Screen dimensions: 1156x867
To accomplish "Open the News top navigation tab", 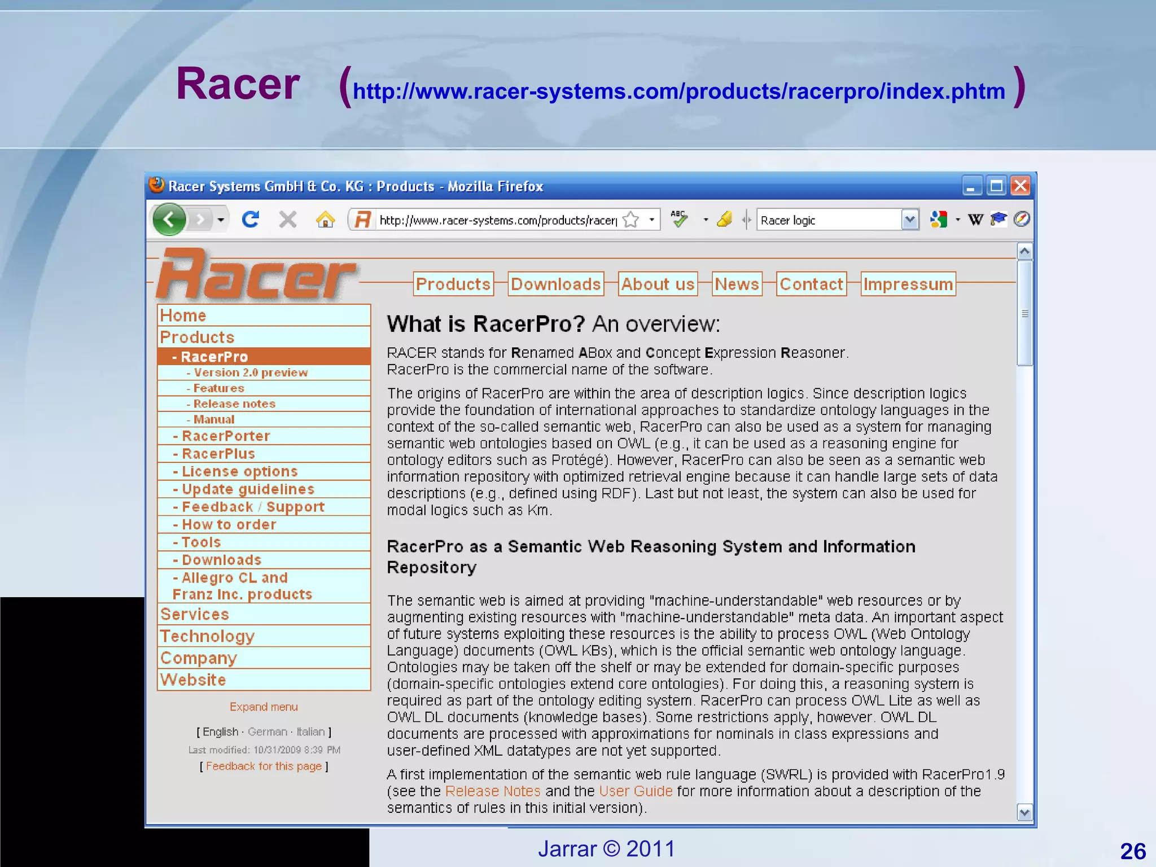I will (x=737, y=284).
